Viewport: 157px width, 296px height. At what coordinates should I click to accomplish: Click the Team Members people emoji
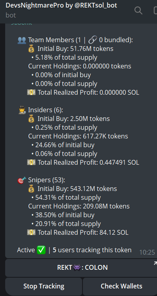(x=22, y=40)
